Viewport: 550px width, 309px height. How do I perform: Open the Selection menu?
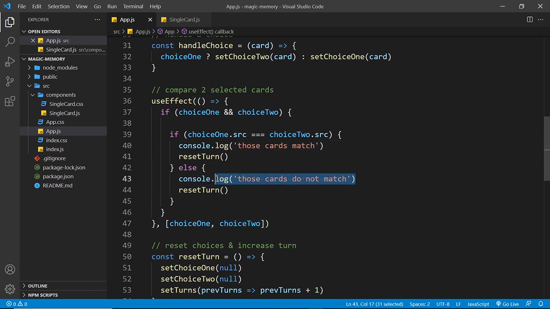click(58, 6)
